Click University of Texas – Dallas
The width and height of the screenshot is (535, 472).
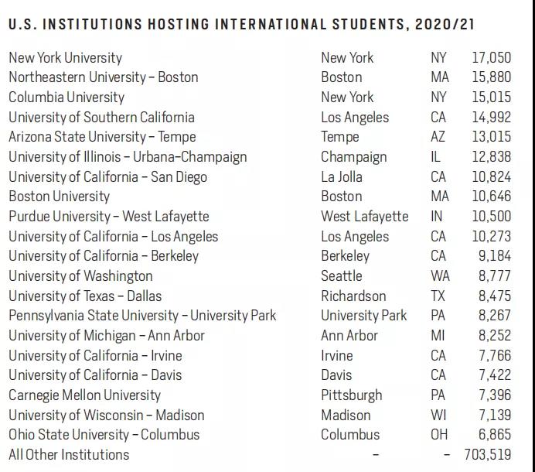tap(83, 296)
